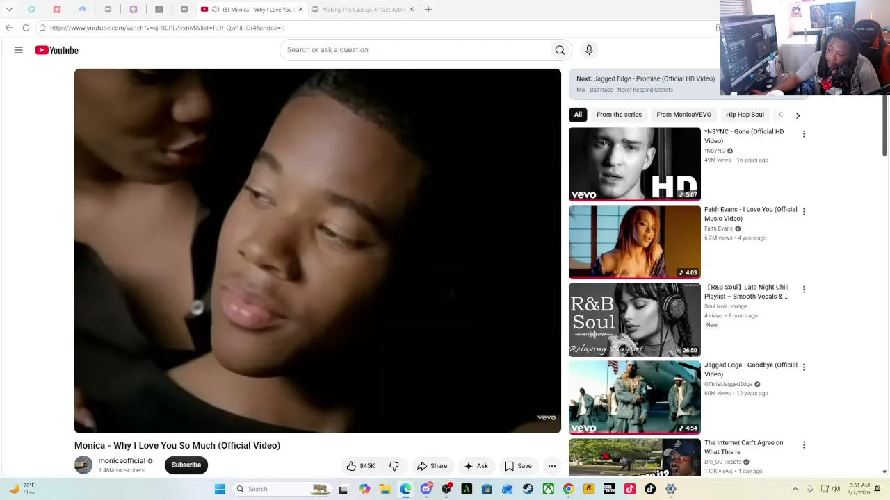The height and width of the screenshot is (500, 890).
Task: Open the monicaofficial channel avatar
Action: (83, 465)
